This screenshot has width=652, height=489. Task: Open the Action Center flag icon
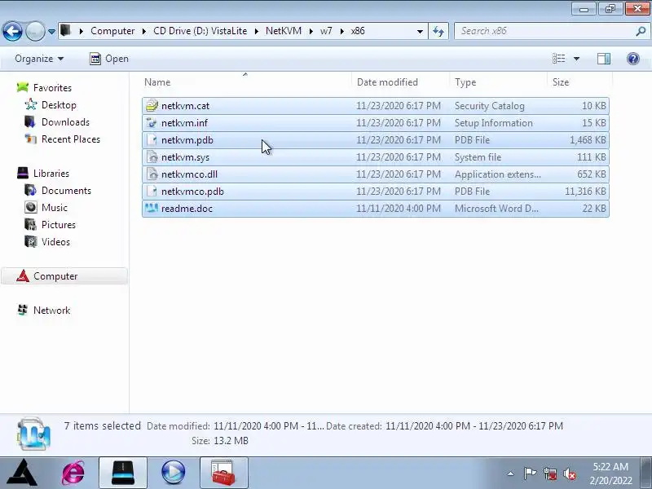click(530, 474)
